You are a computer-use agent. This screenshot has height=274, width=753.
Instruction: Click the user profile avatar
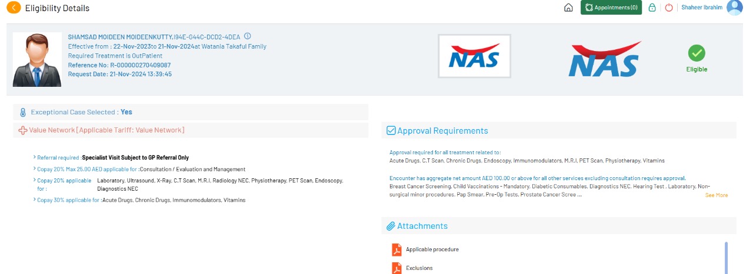[735, 8]
